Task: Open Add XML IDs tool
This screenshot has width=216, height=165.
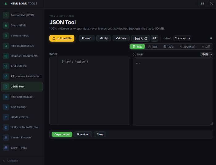Action: tap(22, 66)
